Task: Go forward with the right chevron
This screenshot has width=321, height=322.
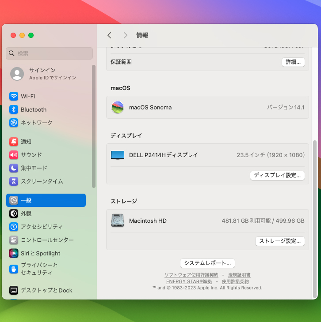Action: (x=125, y=35)
